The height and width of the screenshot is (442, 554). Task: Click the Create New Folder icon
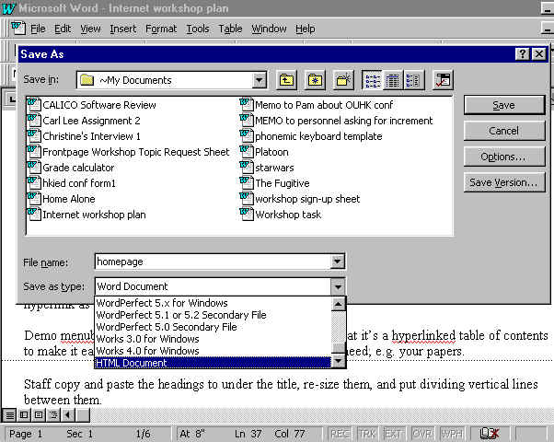(x=343, y=80)
